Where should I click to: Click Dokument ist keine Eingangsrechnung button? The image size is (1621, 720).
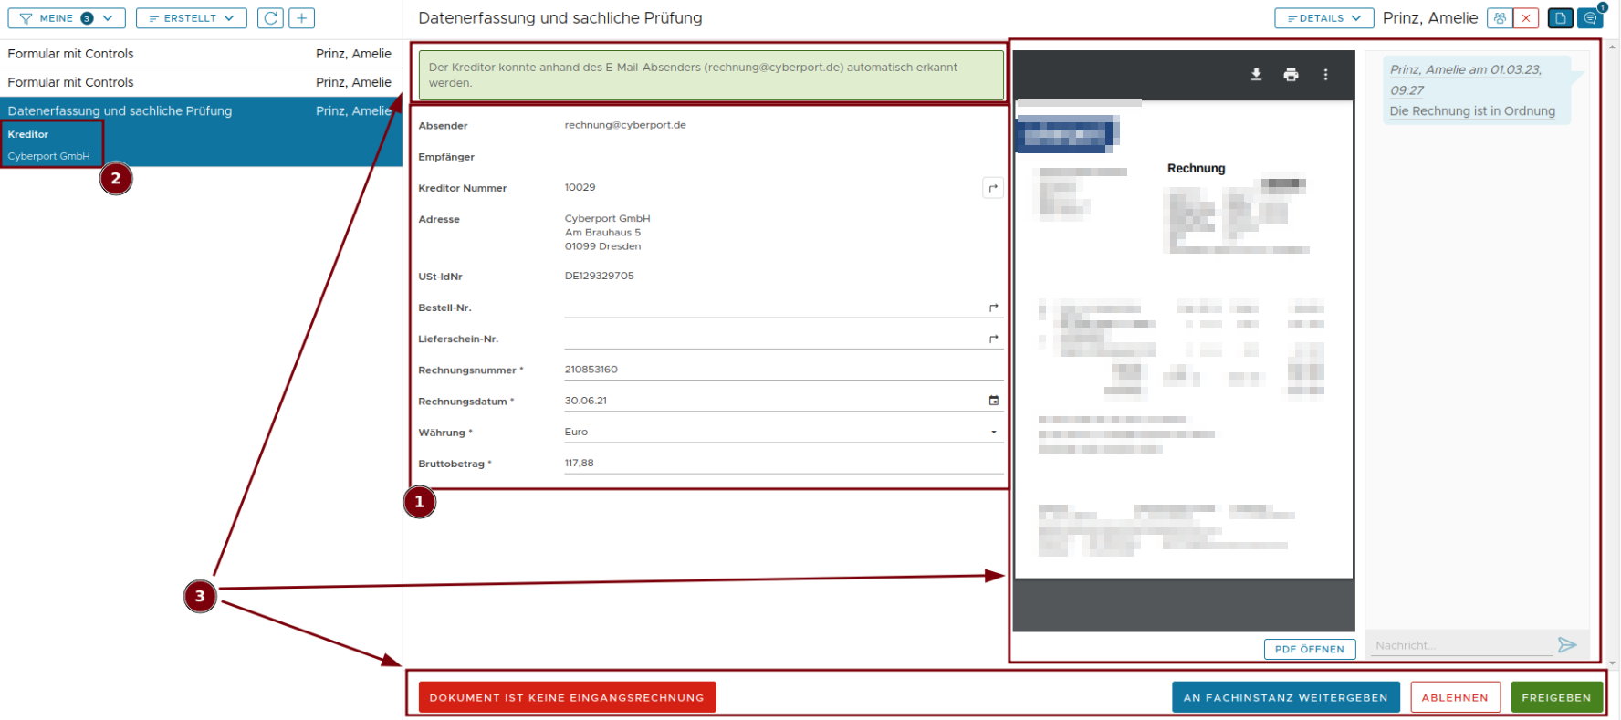(567, 697)
